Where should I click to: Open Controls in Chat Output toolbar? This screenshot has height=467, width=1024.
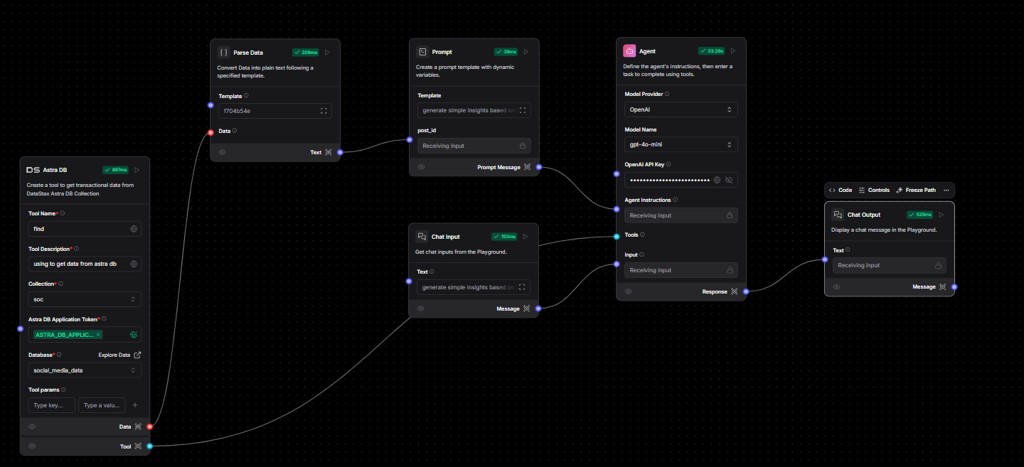pos(874,190)
